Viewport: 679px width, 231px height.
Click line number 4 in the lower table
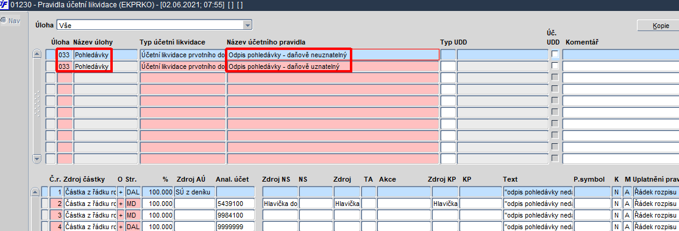(x=56, y=226)
